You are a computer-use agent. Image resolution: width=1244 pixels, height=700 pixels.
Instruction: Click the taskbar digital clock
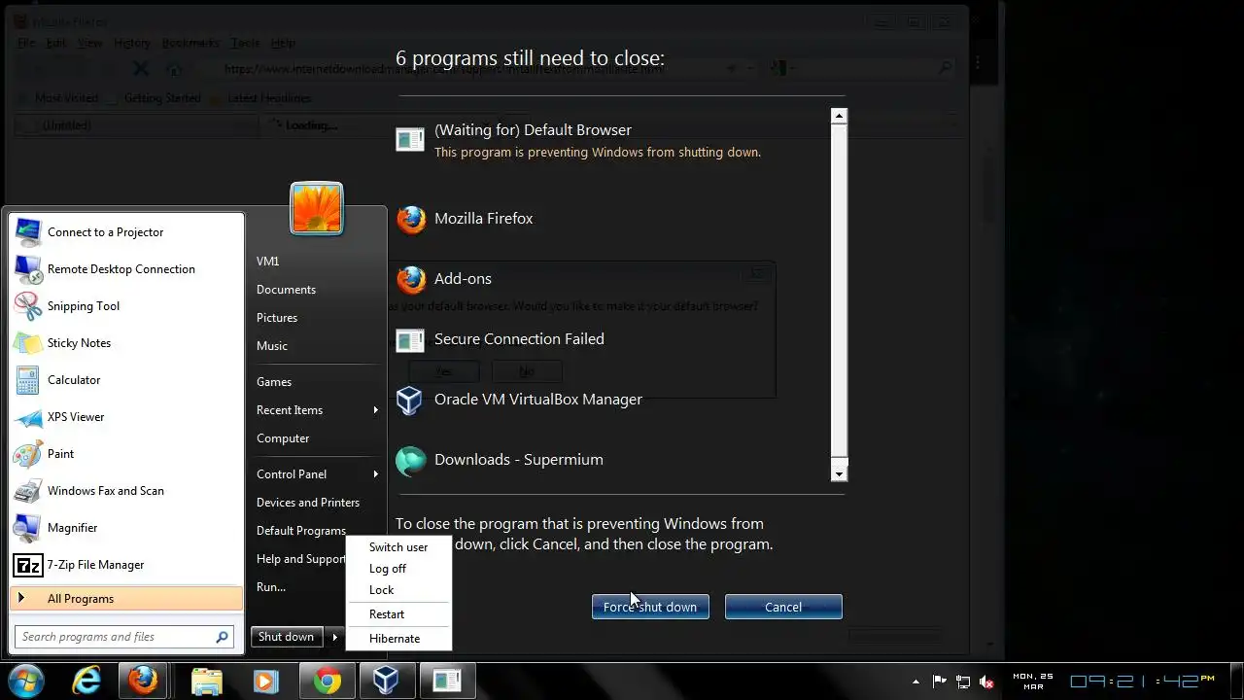click(1142, 682)
